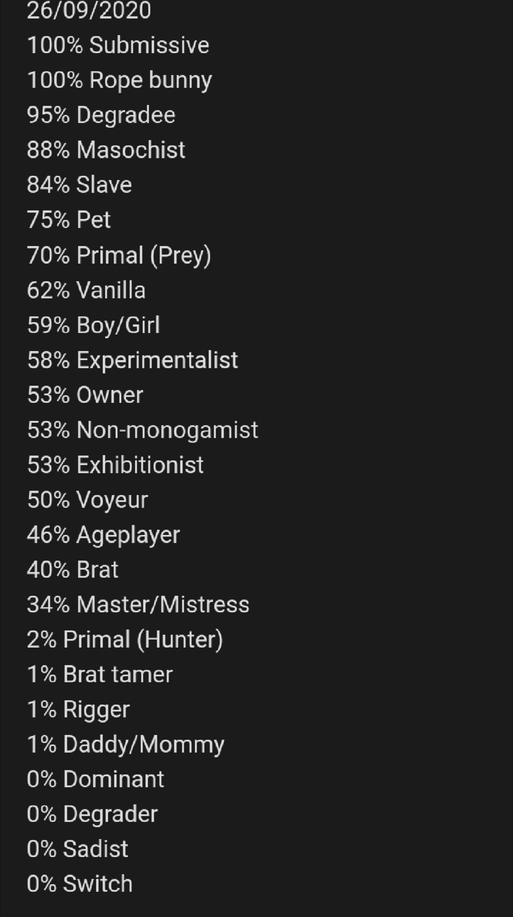Select the 0% Switch line
Screen dimensions: 513x917
tap(79, 884)
